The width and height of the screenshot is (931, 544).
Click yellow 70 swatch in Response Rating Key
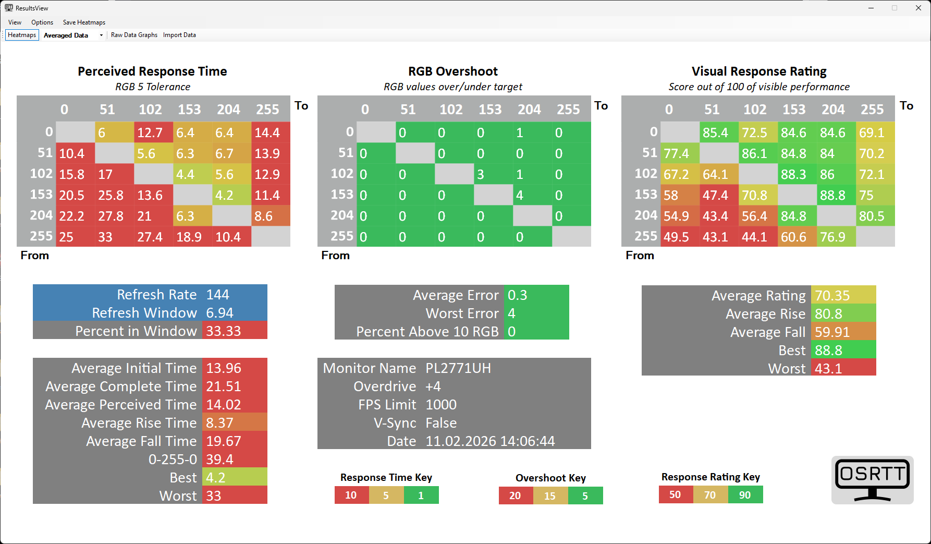tap(710, 494)
